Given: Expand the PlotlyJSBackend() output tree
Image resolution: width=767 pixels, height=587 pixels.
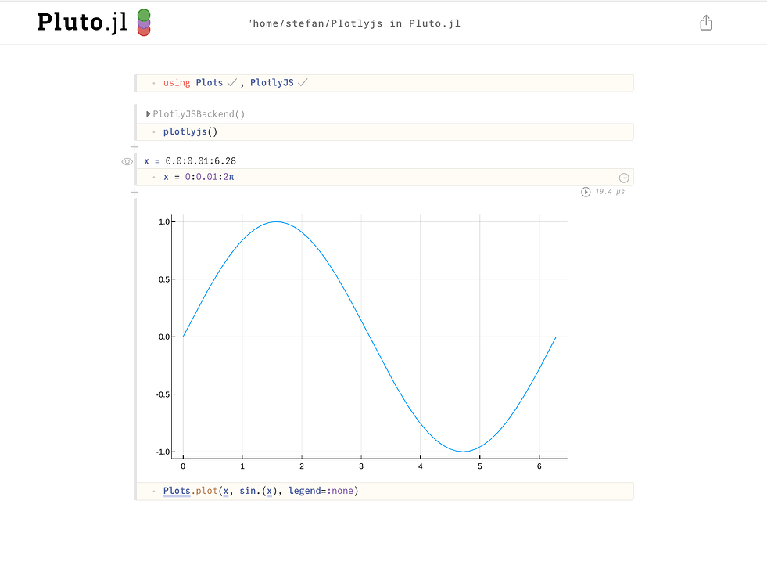Looking at the screenshot, I should tap(149, 114).
